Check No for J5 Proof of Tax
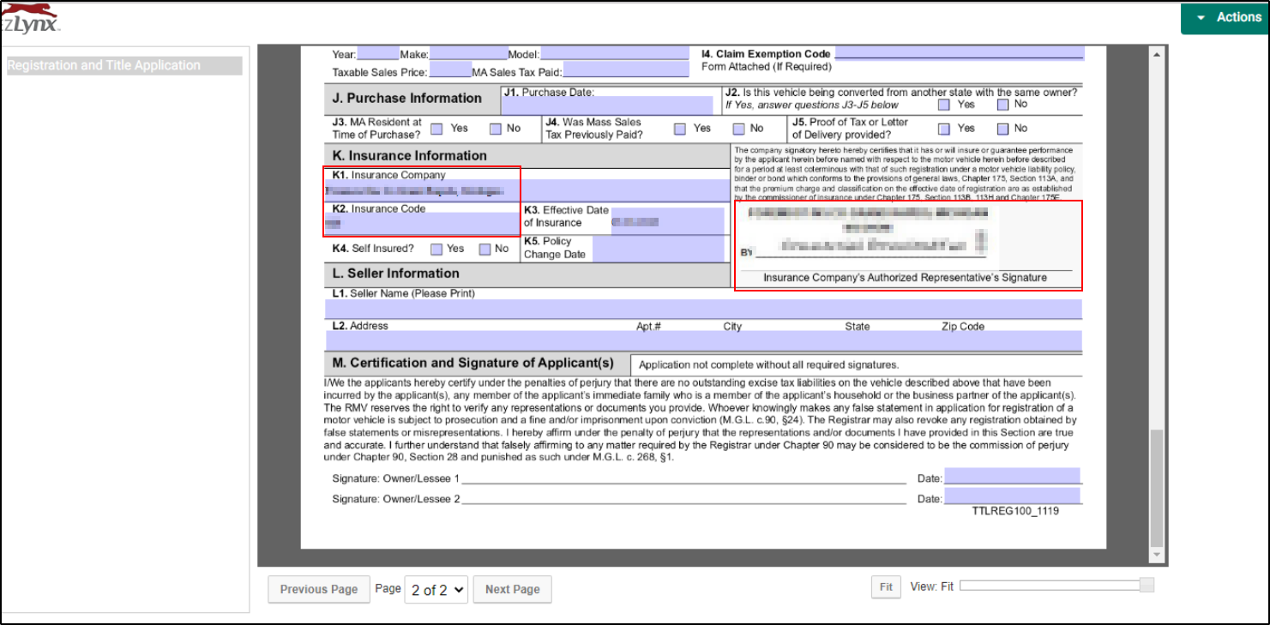1270x625 pixels. tap(1003, 129)
